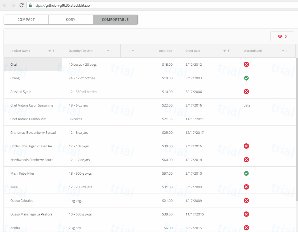Open the Discontinued column three-dot menu
Image resolution: width=298 pixels, height=232 pixels.
(286, 51)
